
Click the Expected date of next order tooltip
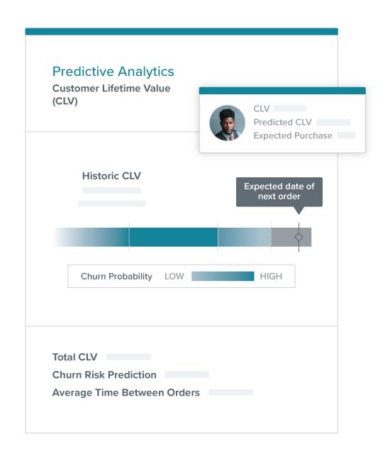coord(279,192)
